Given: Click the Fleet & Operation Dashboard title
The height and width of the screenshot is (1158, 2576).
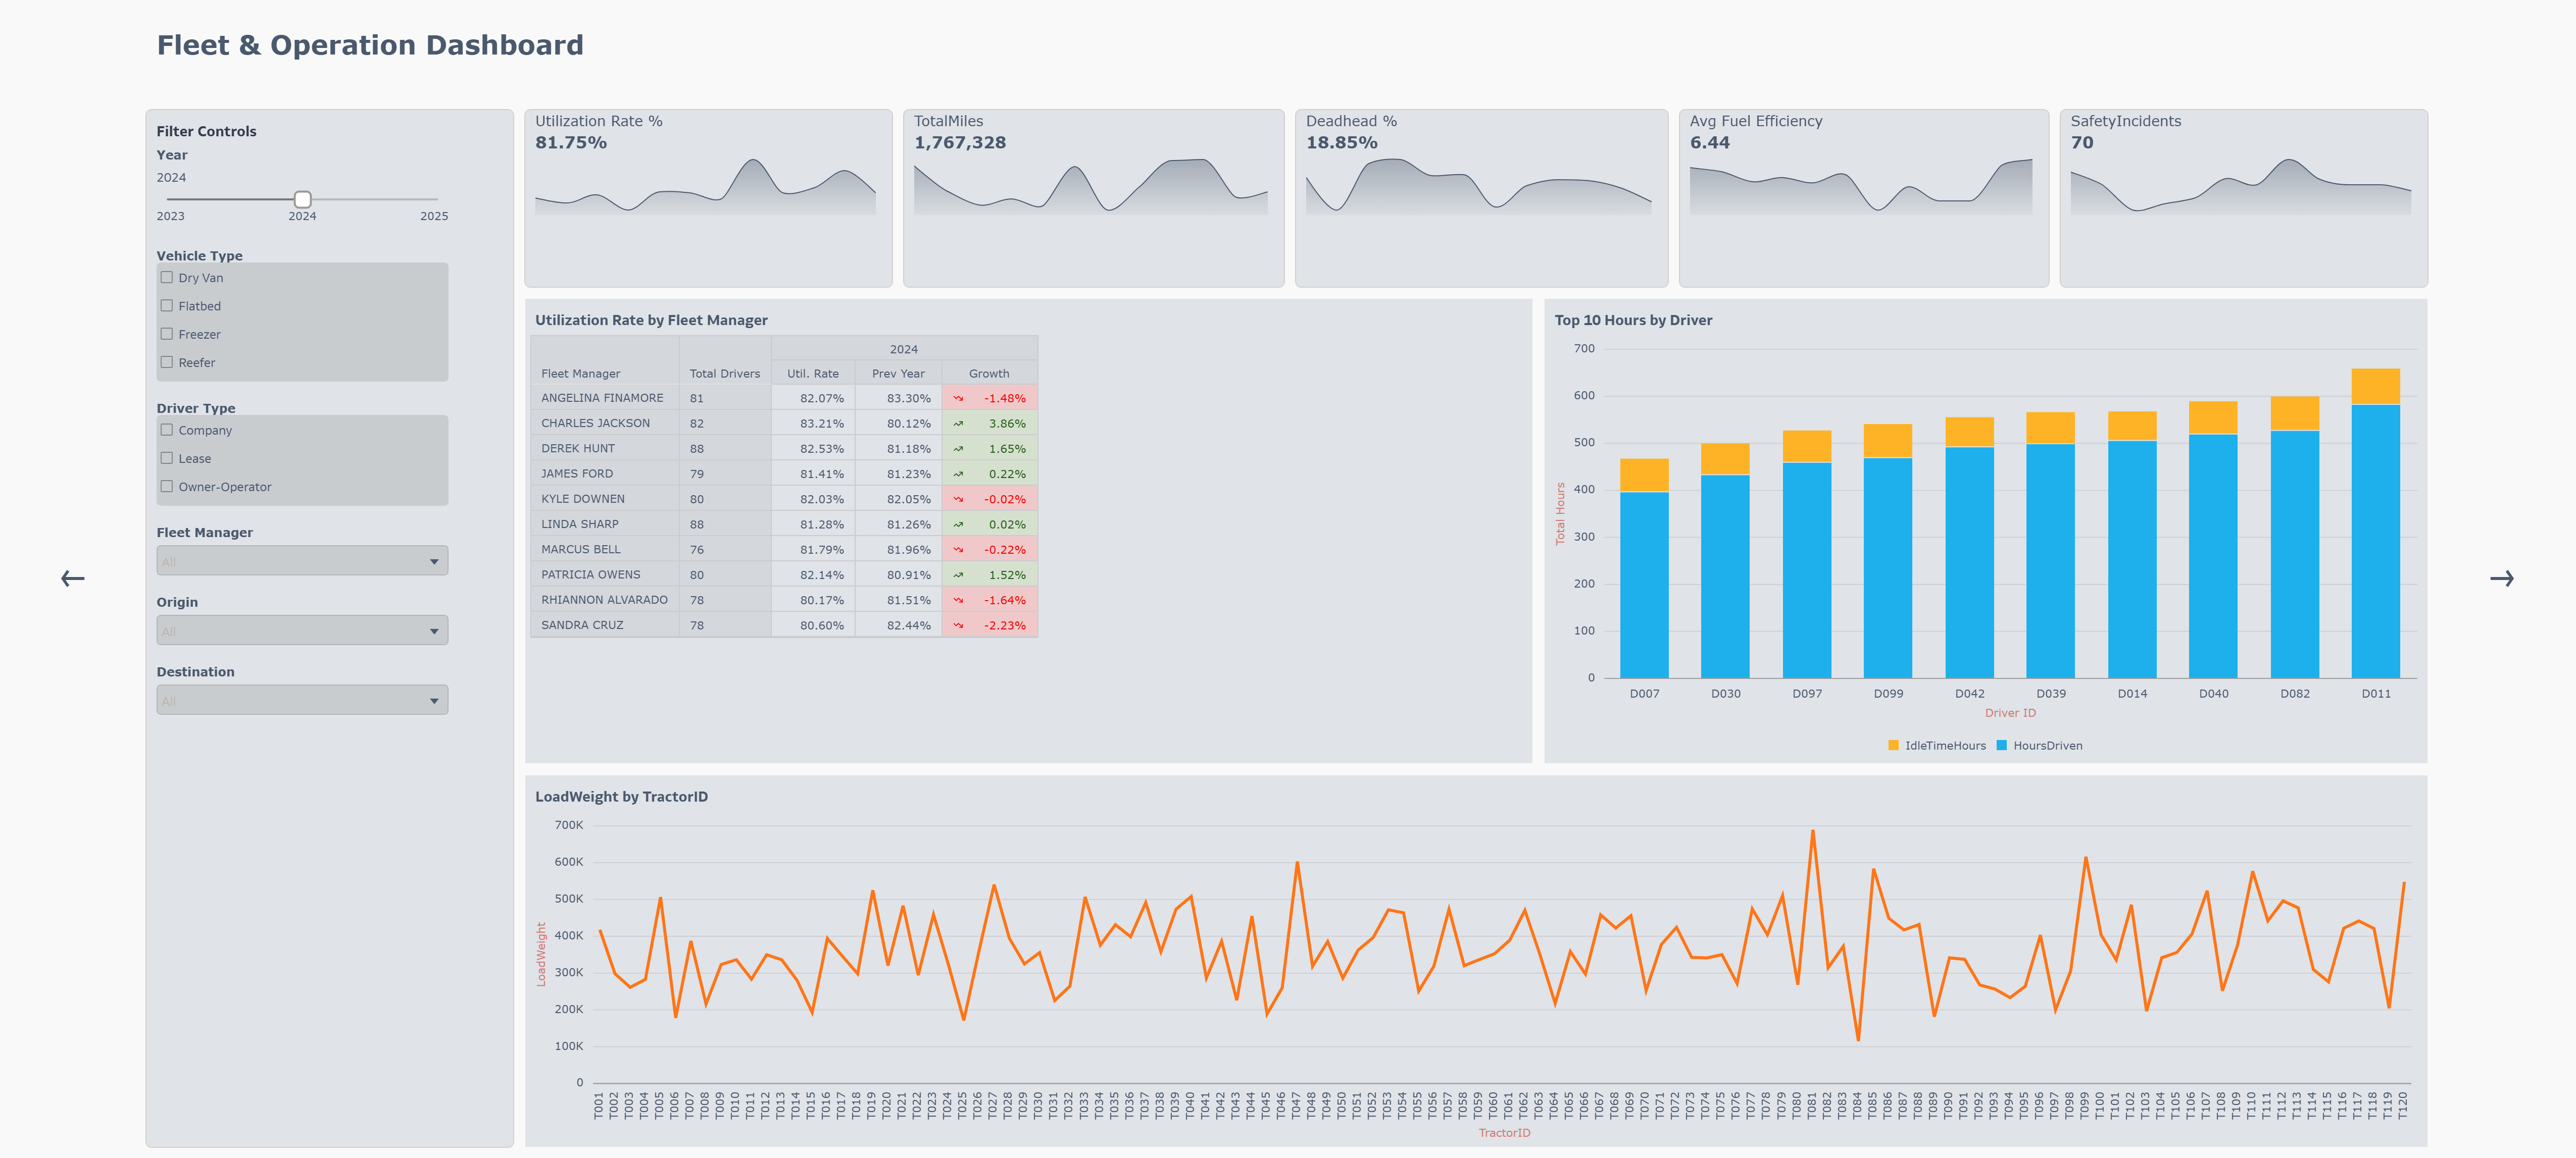Looking at the screenshot, I should pyautogui.click(x=370, y=46).
